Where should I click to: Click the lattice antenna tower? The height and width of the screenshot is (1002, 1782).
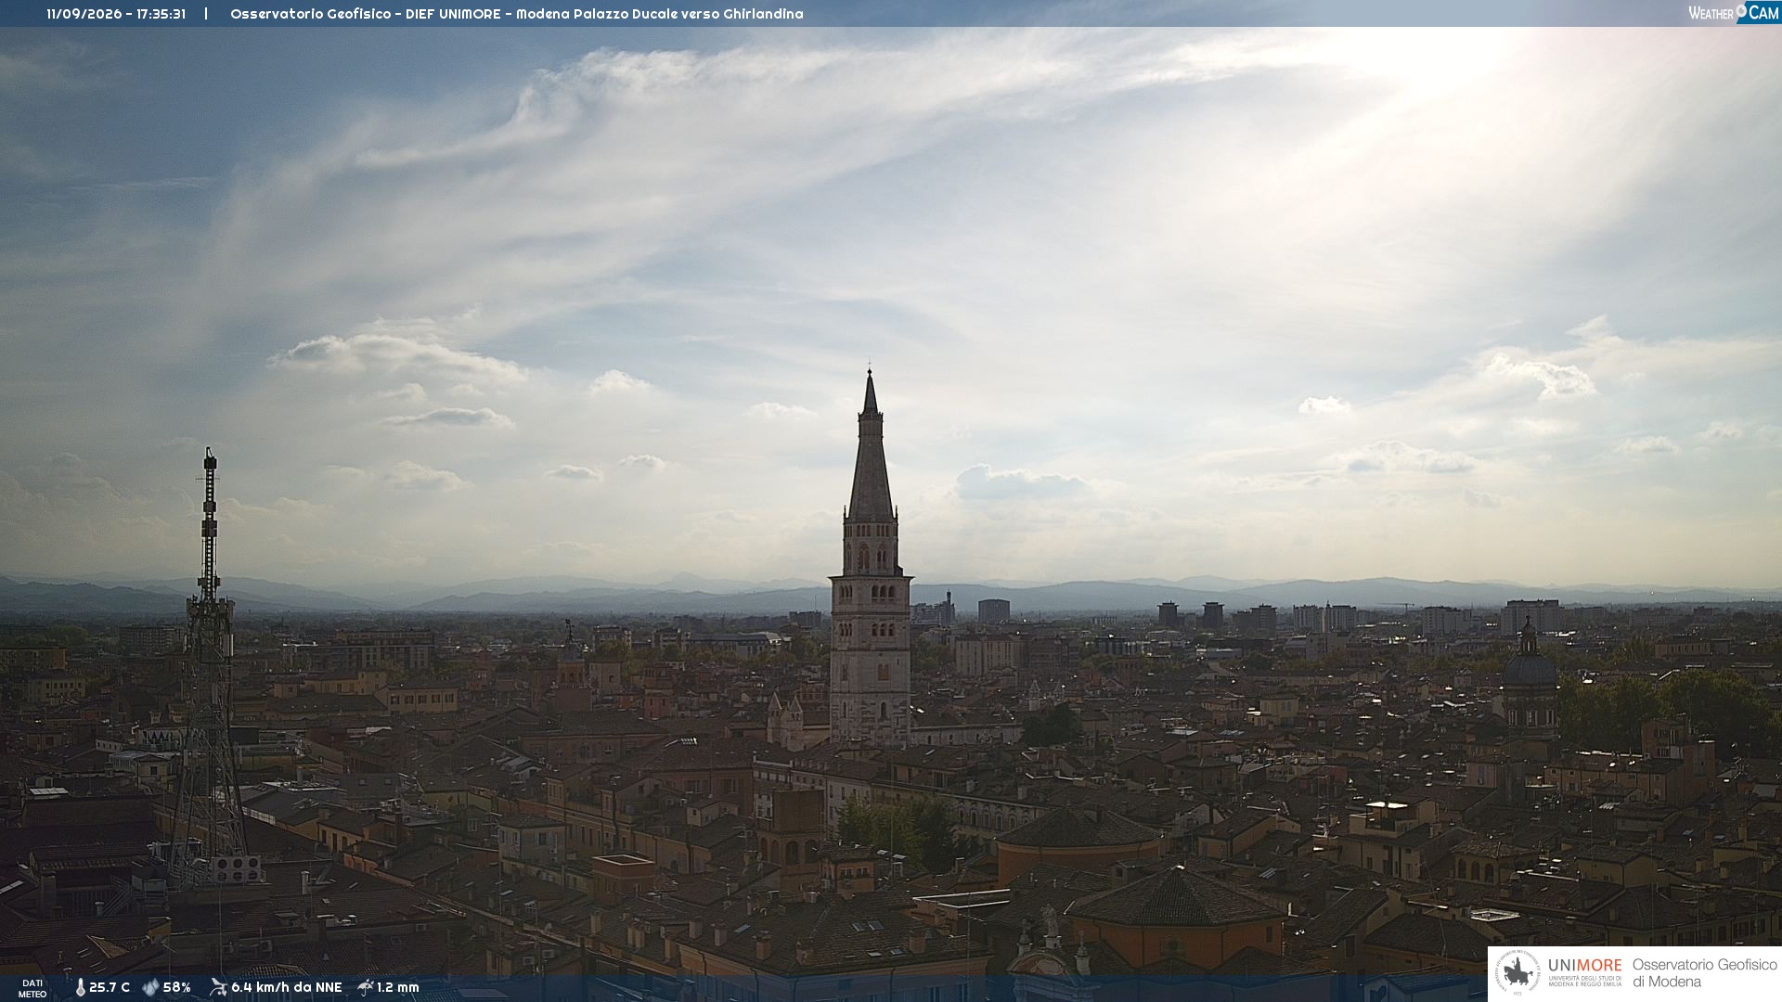point(210,668)
